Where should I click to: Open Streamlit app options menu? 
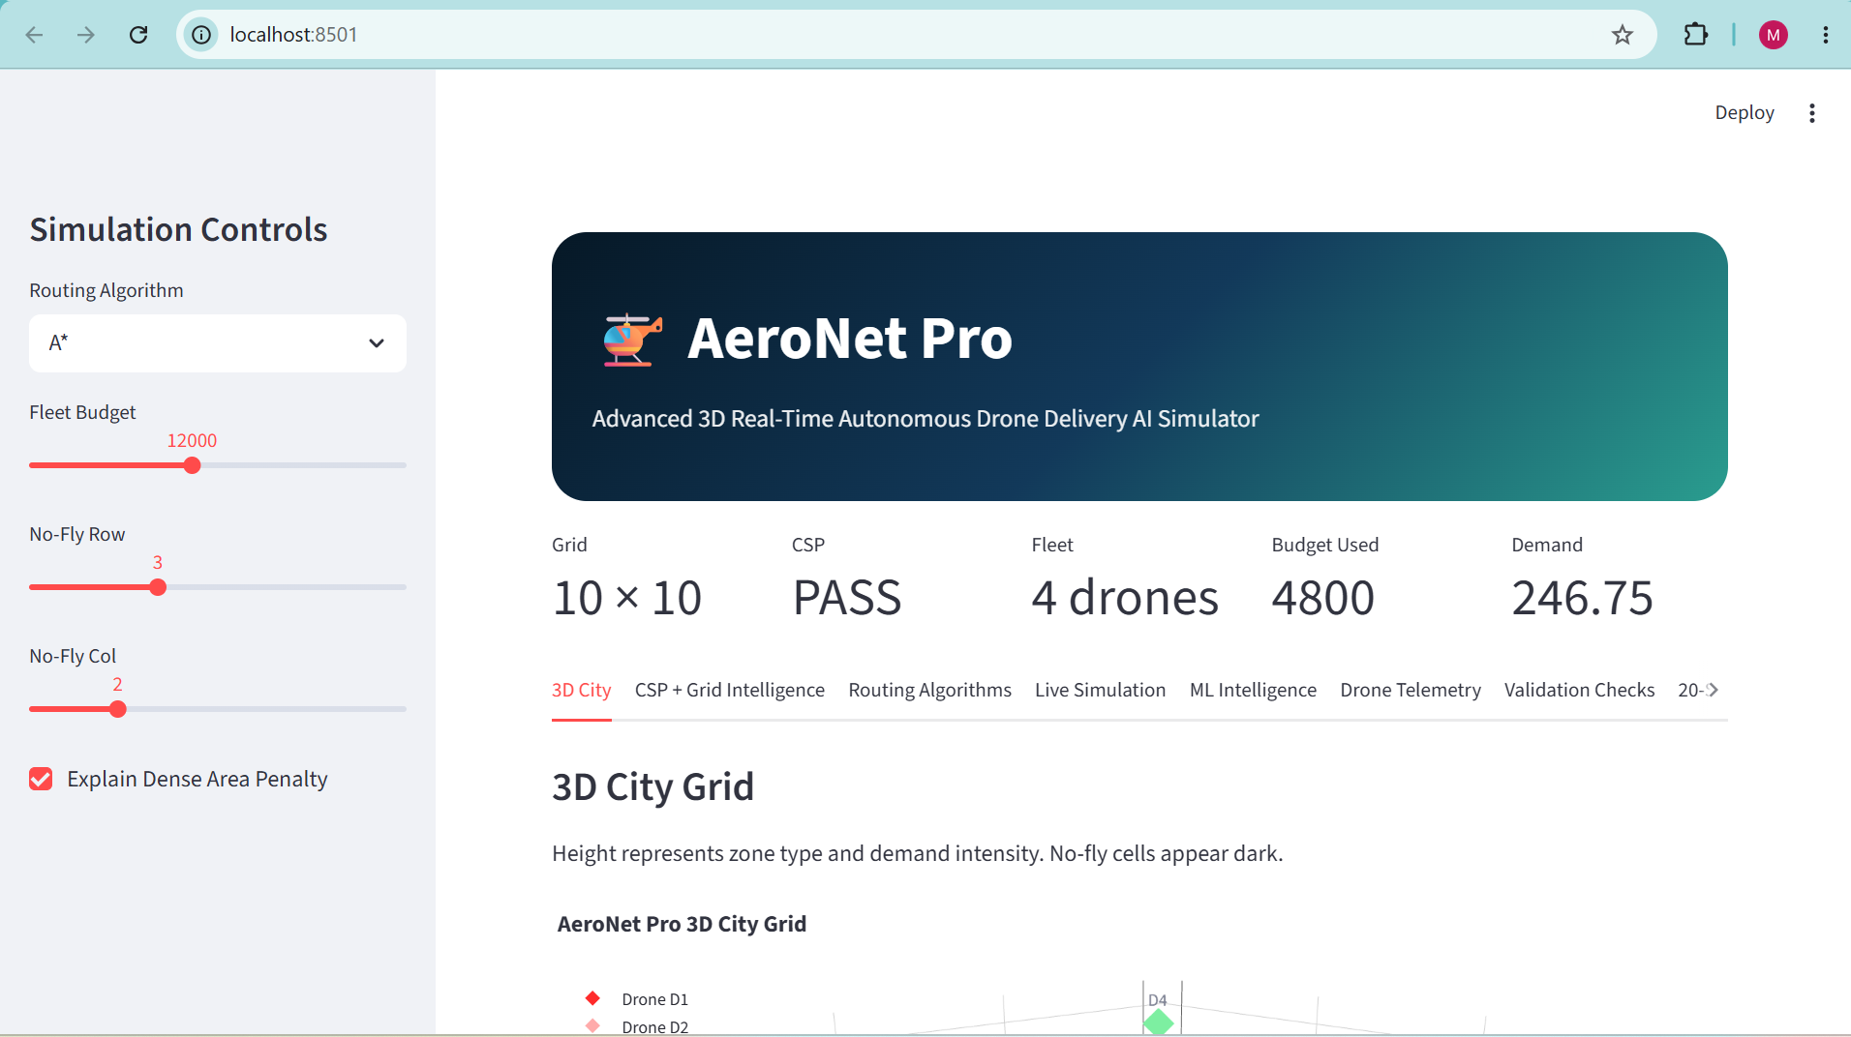(x=1812, y=113)
